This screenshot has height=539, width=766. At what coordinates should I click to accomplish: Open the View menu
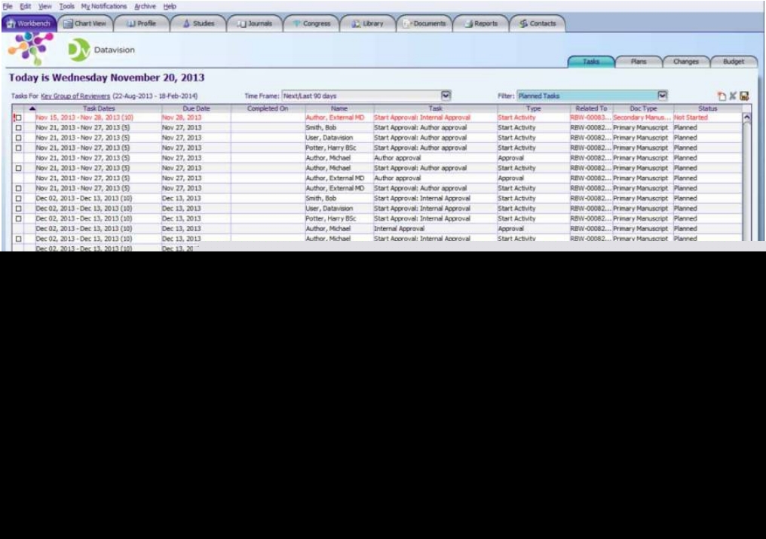coord(45,6)
